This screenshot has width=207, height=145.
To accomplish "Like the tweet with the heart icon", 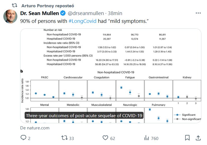I will coord(105,138).
